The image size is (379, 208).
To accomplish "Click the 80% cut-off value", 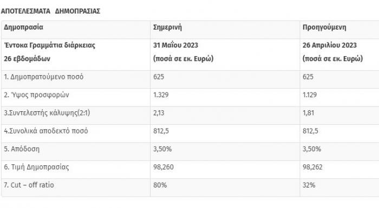I will pos(160,185).
